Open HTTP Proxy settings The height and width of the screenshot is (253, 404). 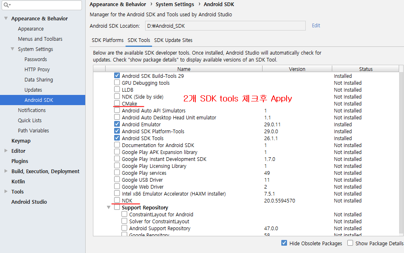point(37,70)
